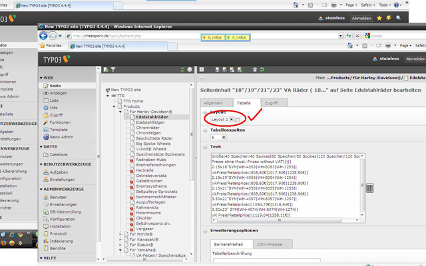Collapse the BENUTZERWERKZEUGE module section
The image size is (426, 266).
(41, 164)
